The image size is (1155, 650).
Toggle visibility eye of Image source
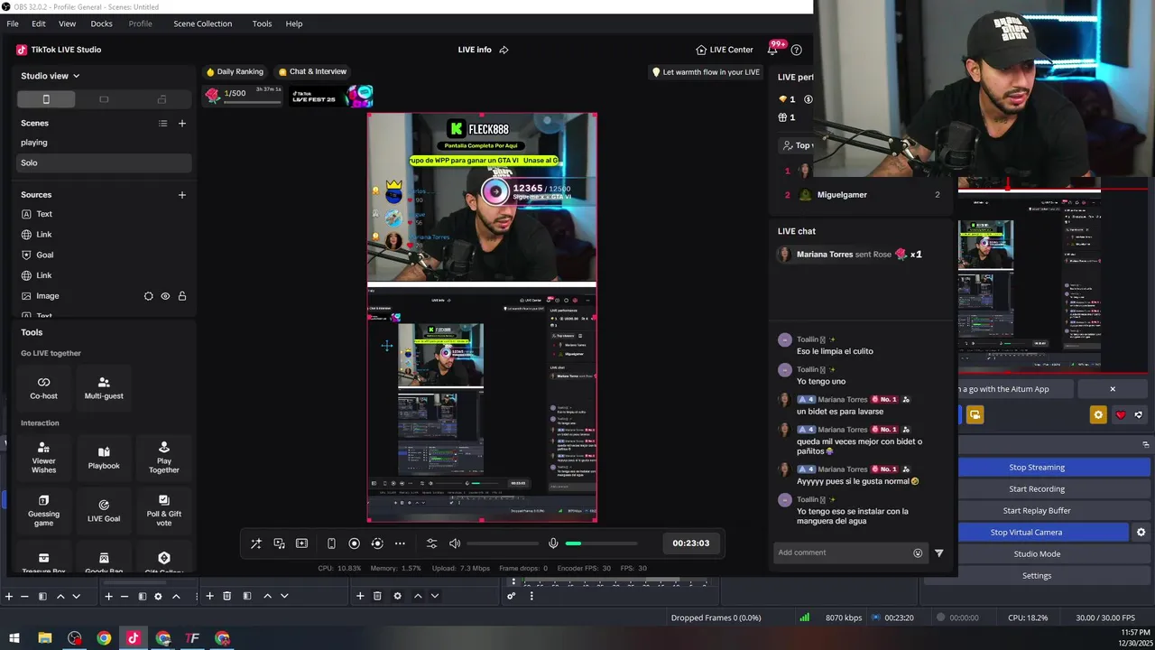point(165,296)
